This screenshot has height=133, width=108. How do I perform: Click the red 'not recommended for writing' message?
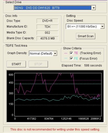click(x=55, y=129)
